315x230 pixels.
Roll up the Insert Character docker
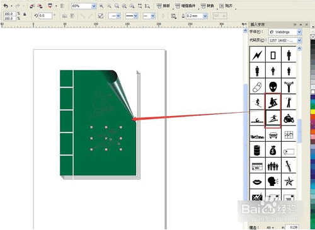(x=301, y=25)
